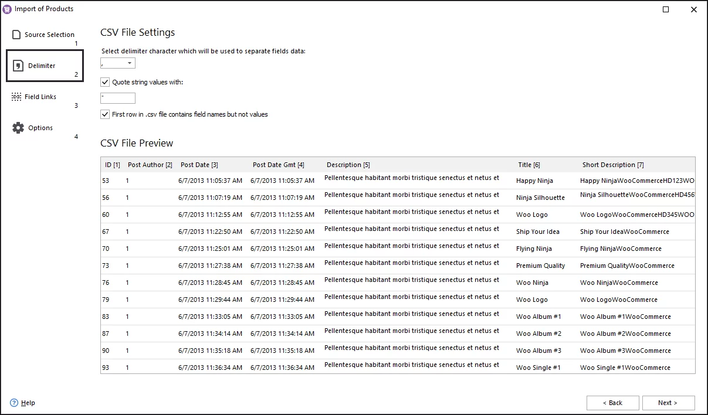The height and width of the screenshot is (415, 708).
Task: Select the Source Selection document icon
Action: coord(16,34)
